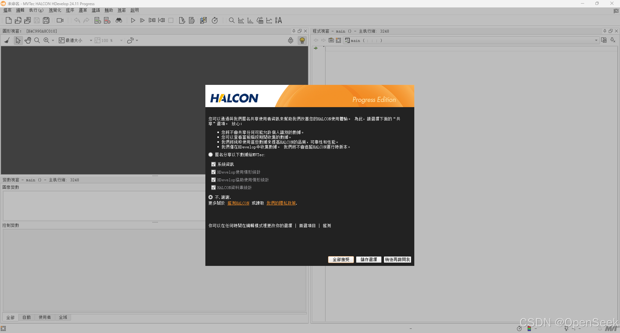Image resolution: width=620 pixels, height=333 pixels.
Task: Open the 我們的隱私政策 link
Action: point(281,203)
